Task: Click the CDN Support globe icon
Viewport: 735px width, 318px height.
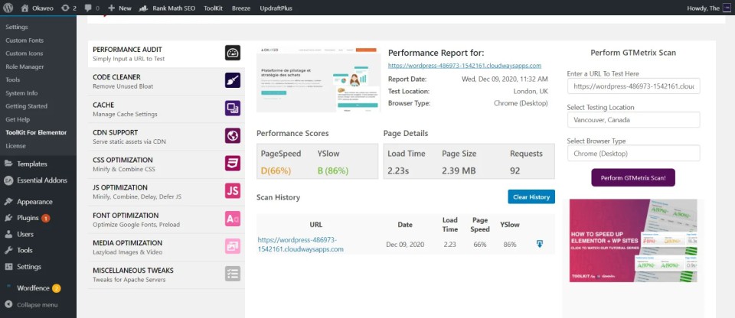Action: click(233, 135)
